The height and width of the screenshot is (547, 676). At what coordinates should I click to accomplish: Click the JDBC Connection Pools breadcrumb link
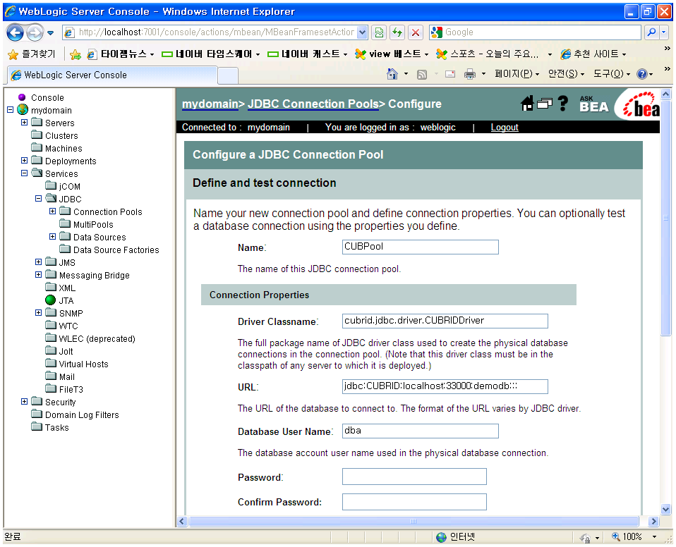pyautogui.click(x=313, y=104)
